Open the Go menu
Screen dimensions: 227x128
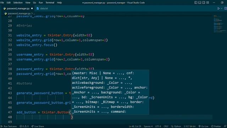[34, 2]
